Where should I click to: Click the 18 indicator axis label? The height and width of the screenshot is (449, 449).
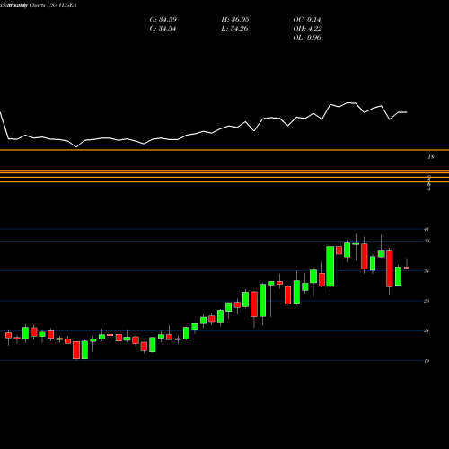(x=431, y=157)
